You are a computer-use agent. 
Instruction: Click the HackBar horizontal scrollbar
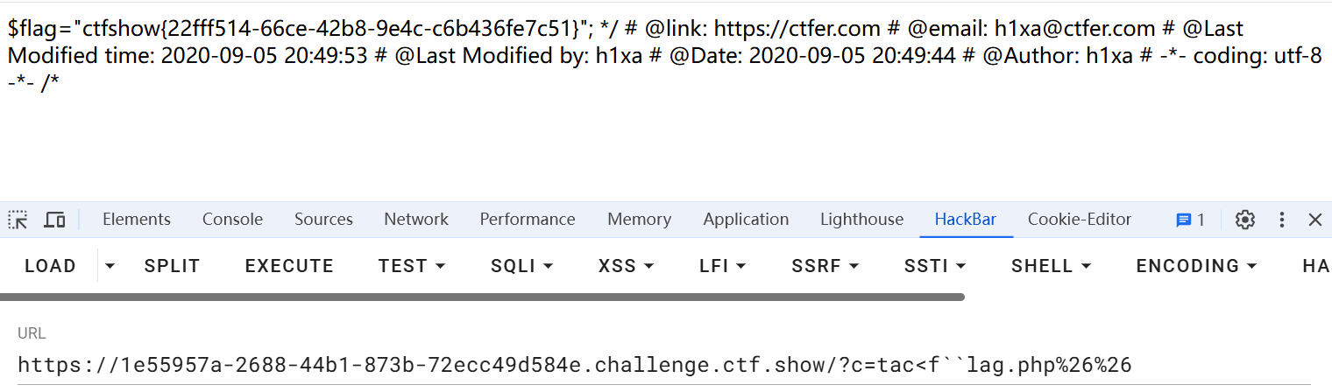click(x=482, y=297)
